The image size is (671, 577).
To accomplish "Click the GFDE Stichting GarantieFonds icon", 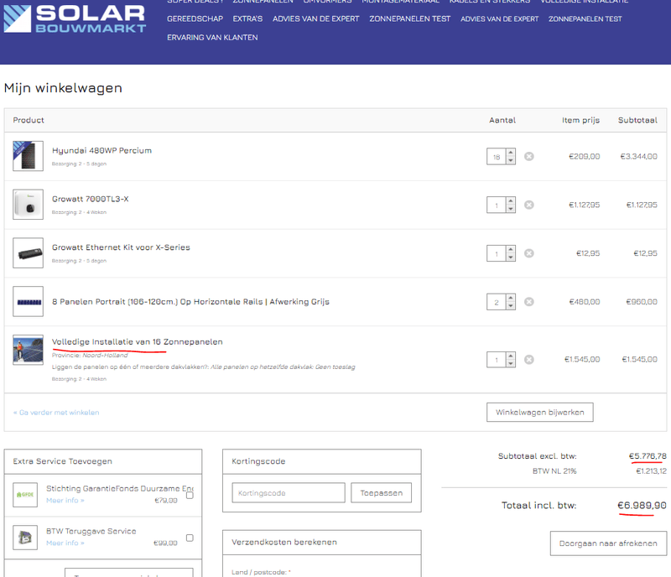I will click(x=25, y=494).
